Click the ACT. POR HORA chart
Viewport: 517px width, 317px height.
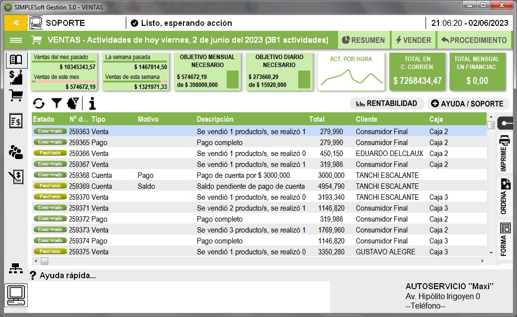351,72
